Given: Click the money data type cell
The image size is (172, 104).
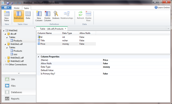Looking at the screenshot, I should (x=66, y=44).
